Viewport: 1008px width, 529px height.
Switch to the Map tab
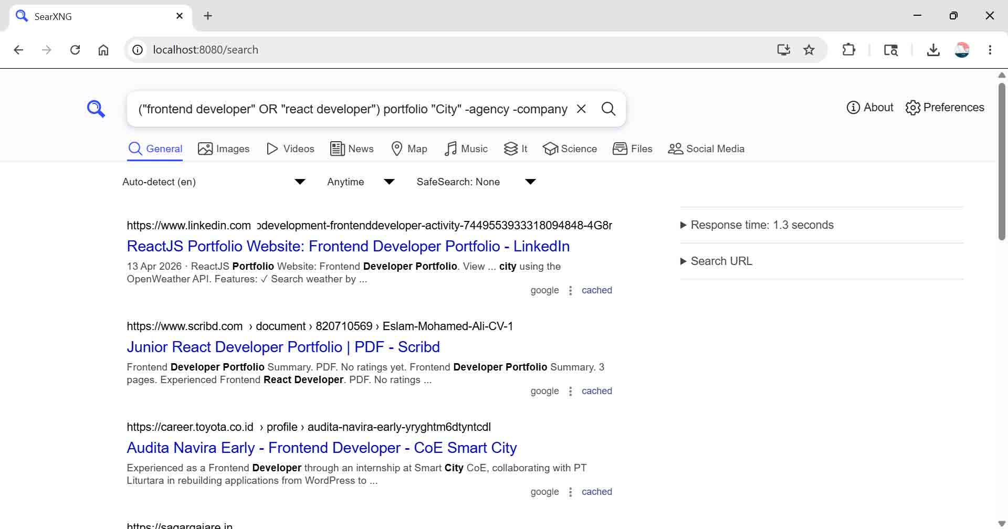click(409, 149)
